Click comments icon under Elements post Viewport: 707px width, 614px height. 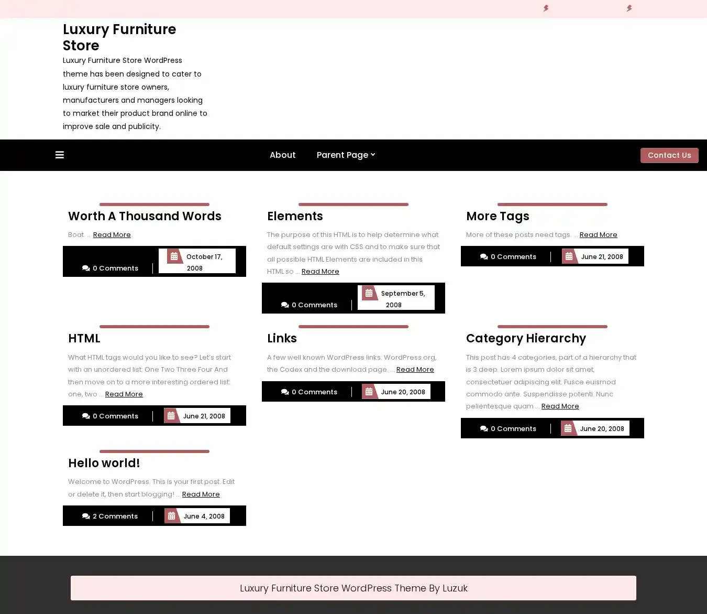coord(285,305)
